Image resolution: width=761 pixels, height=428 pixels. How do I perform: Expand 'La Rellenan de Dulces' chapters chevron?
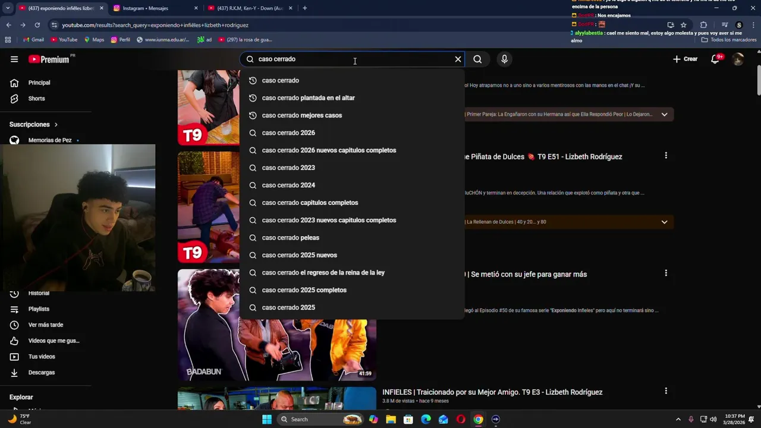click(x=664, y=222)
